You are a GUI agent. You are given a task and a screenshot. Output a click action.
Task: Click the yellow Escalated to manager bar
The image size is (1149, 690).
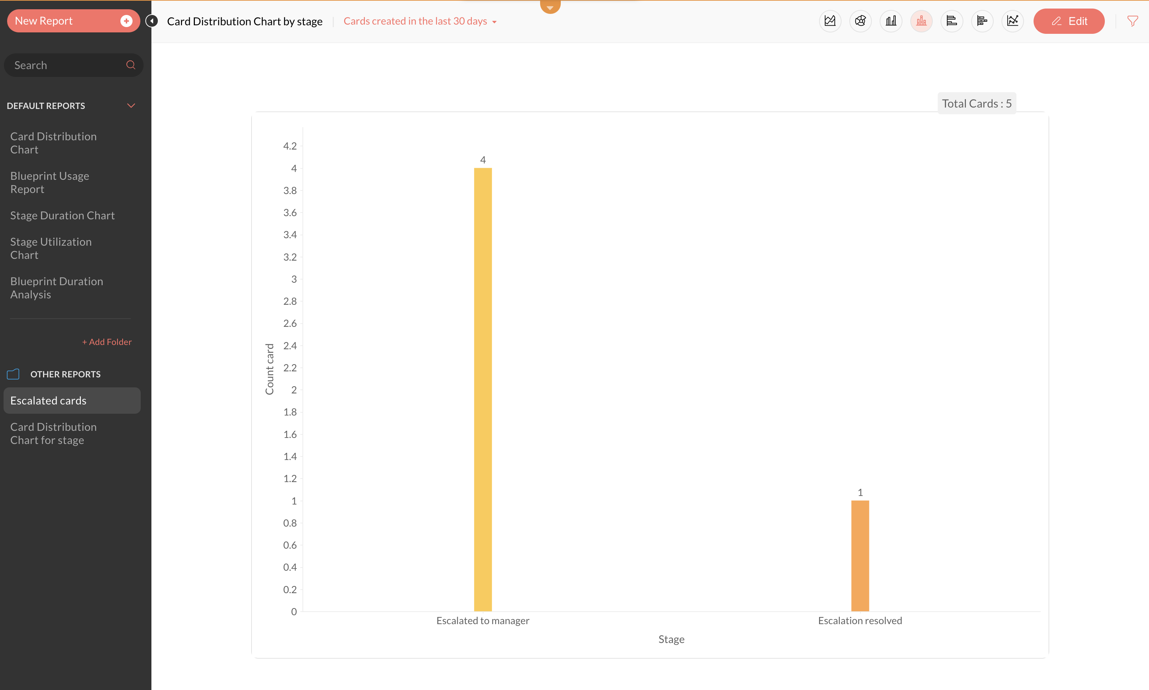(x=482, y=389)
